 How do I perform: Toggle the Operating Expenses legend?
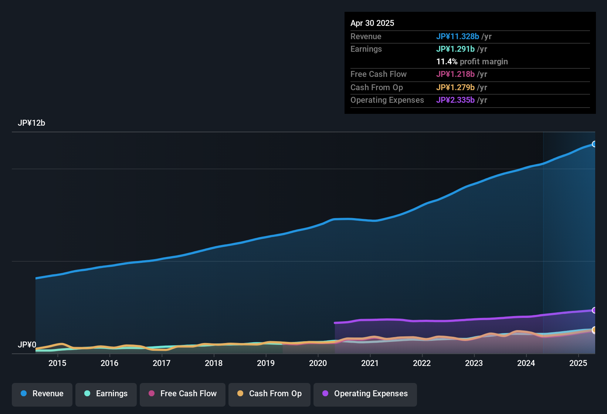coord(365,394)
